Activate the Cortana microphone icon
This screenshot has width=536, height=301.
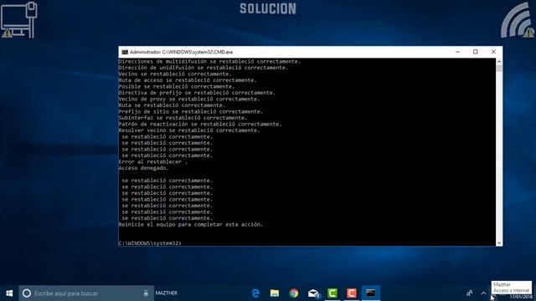(x=146, y=293)
